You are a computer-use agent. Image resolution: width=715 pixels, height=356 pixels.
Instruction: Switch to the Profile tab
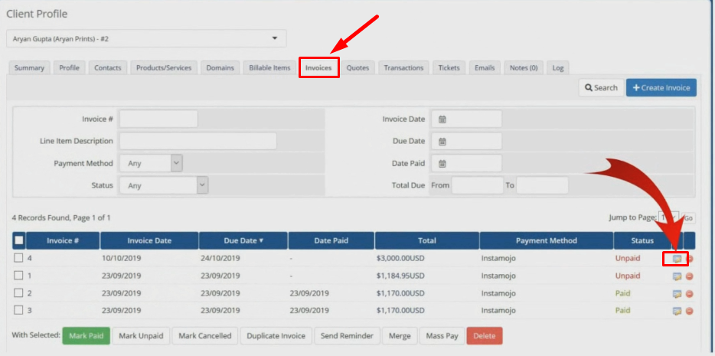70,68
